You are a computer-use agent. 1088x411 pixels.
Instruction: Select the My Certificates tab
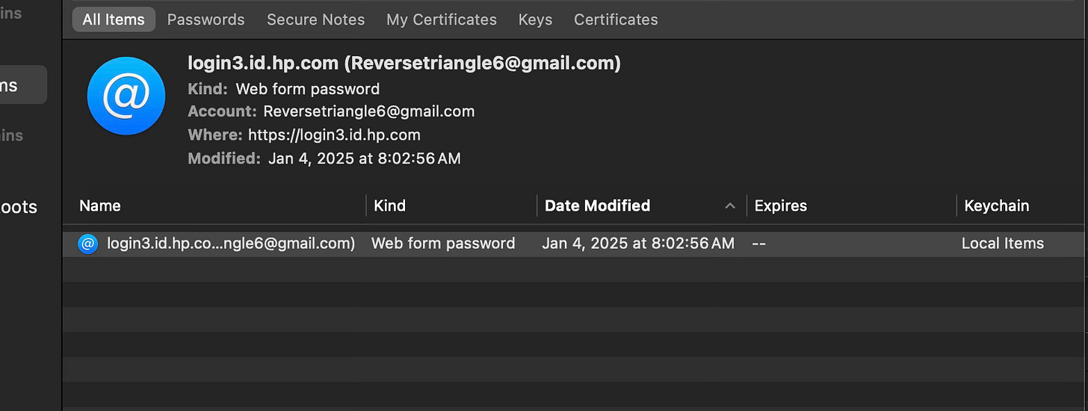[x=442, y=19]
